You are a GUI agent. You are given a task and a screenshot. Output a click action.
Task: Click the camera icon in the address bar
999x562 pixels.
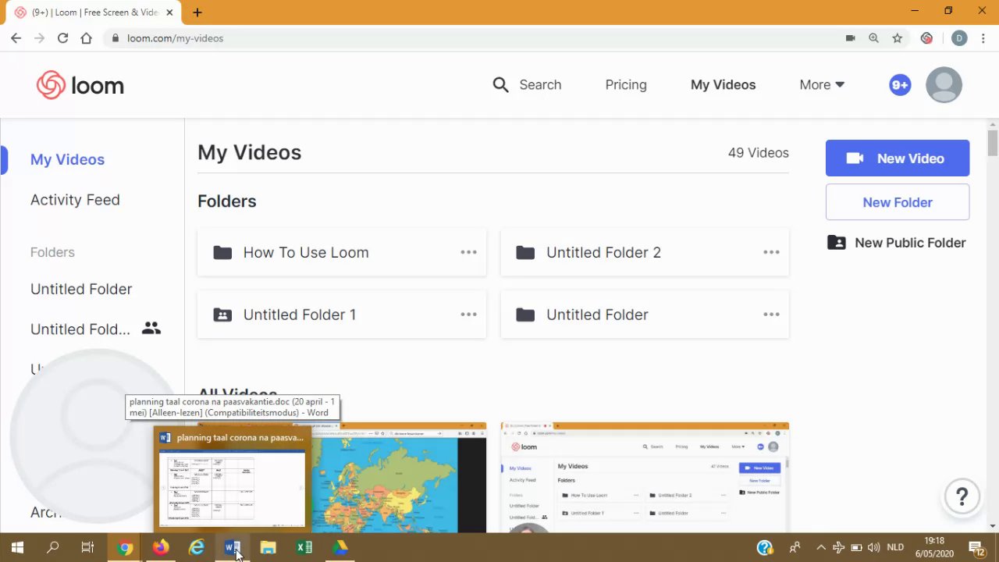[x=851, y=38]
